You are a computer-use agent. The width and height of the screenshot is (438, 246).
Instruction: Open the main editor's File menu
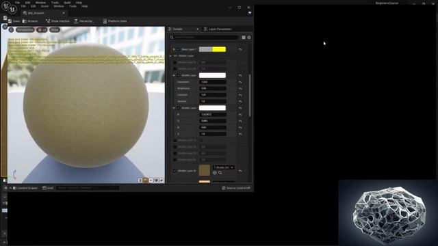point(17,3)
